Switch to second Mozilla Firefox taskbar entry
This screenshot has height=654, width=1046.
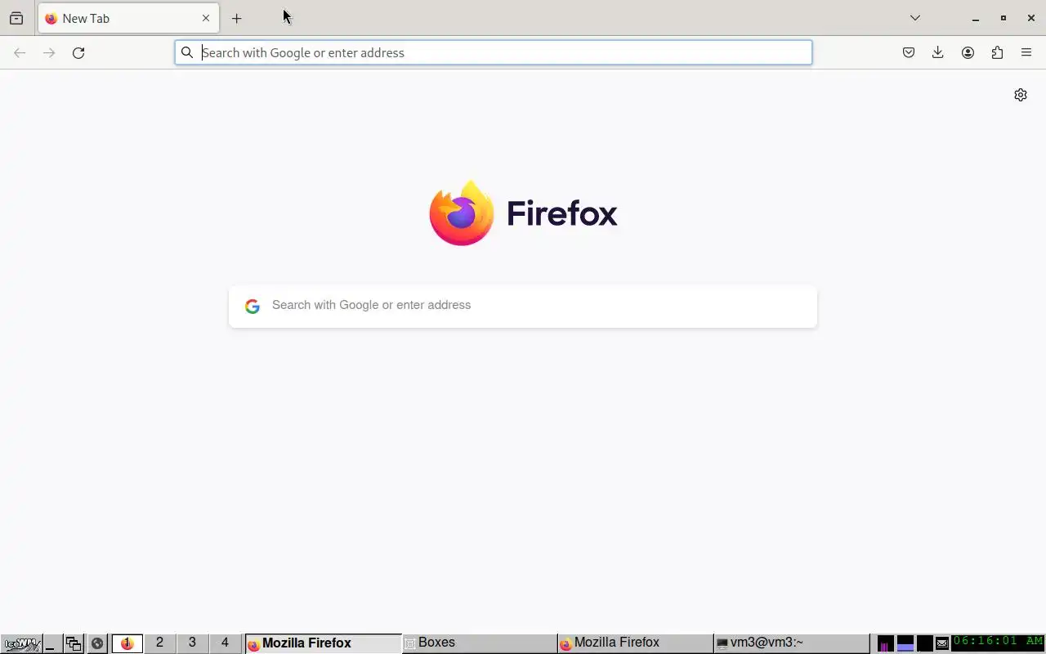(x=636, y=643)
